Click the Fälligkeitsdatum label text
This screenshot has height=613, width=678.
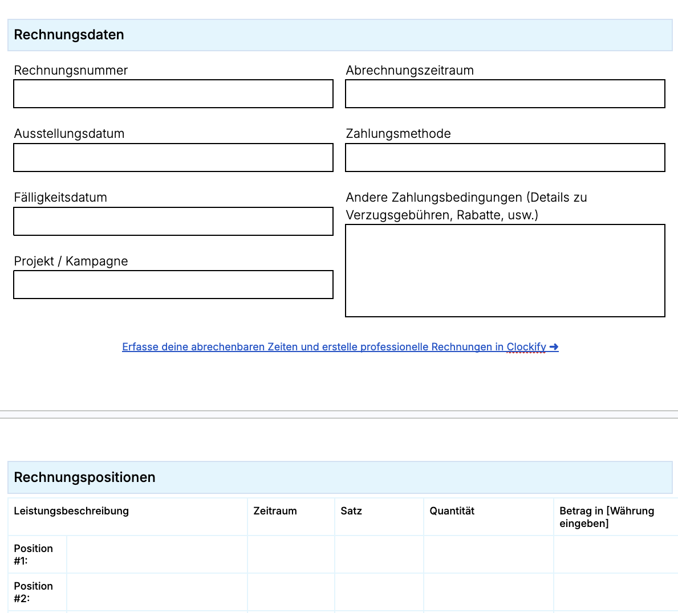click(60, 198)
